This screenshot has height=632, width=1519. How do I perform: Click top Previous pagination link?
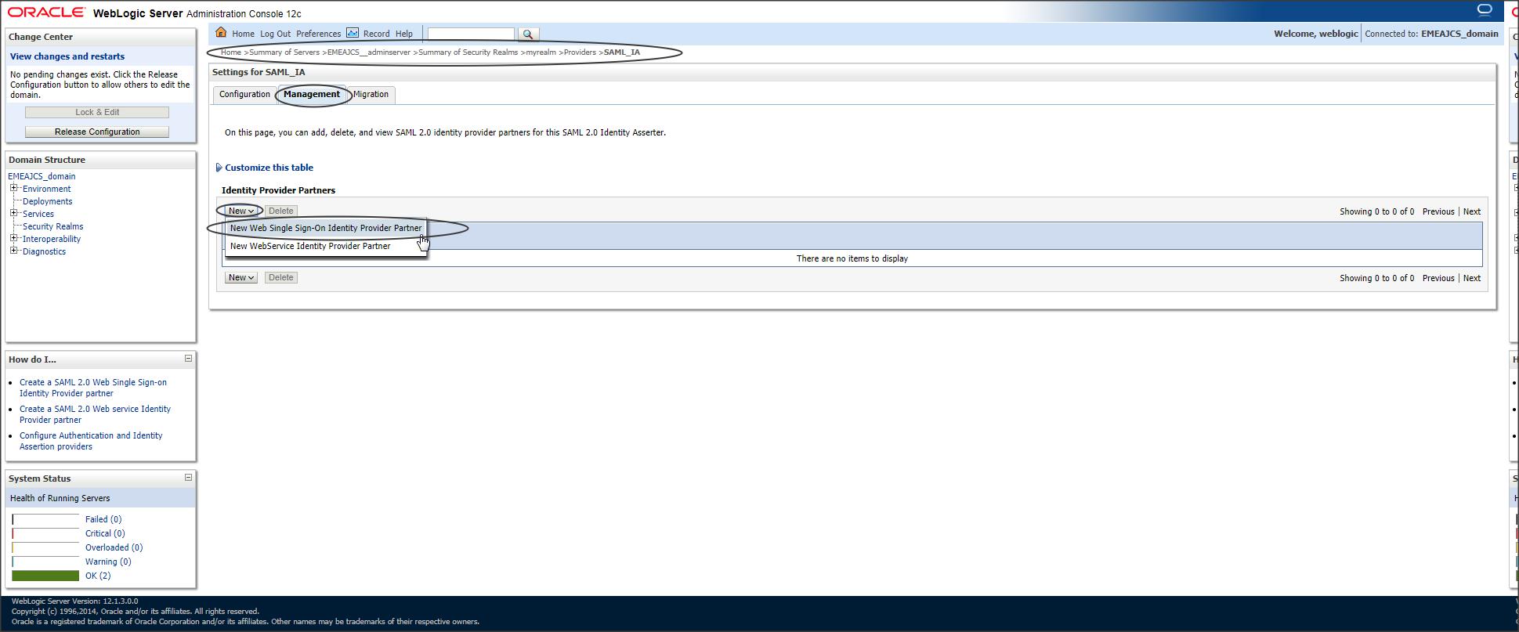[1438, 211]
